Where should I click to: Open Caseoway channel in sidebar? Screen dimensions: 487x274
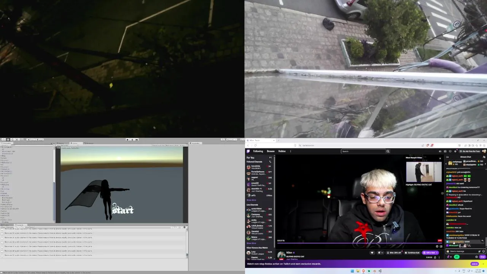tap(259, 215)
